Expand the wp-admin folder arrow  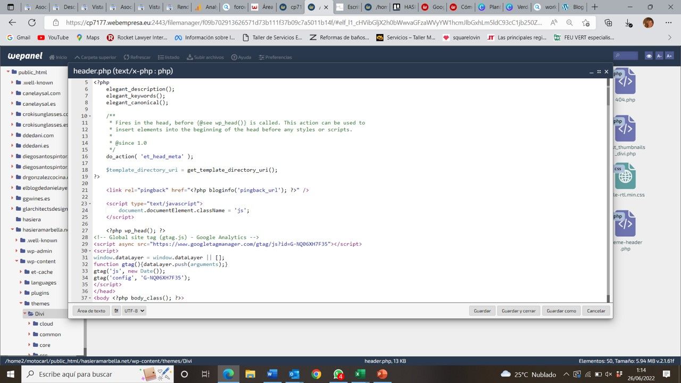click(17, 251)
